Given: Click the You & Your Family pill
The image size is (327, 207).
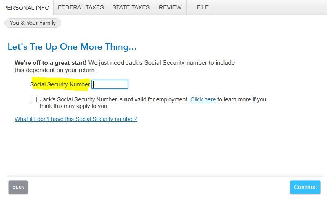Looking at the screenshot, I should click(33, 23).
